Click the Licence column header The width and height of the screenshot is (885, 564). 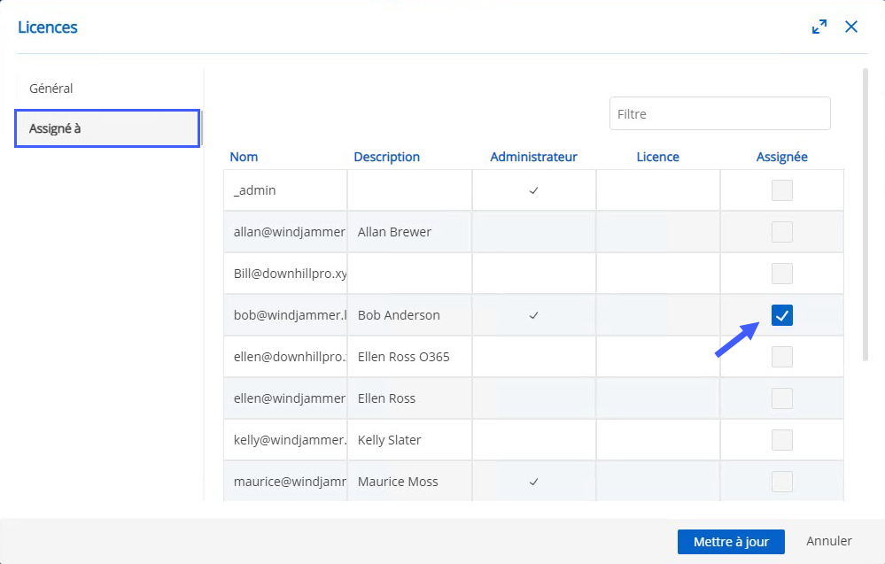click(x=657, y=157)
